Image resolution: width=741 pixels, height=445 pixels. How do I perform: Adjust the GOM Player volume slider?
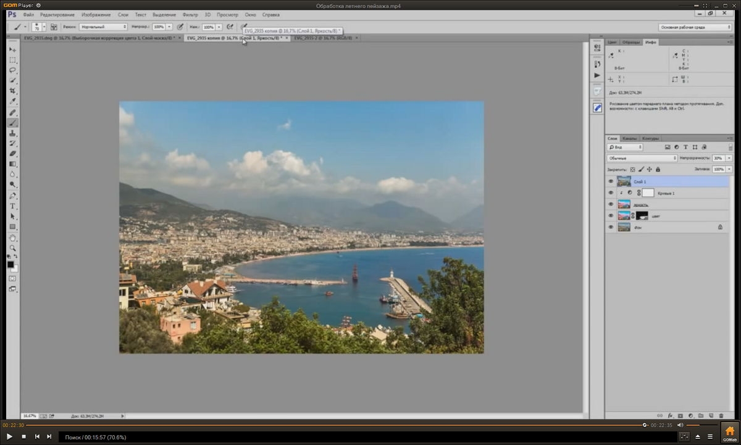click(x=701, y=425)
